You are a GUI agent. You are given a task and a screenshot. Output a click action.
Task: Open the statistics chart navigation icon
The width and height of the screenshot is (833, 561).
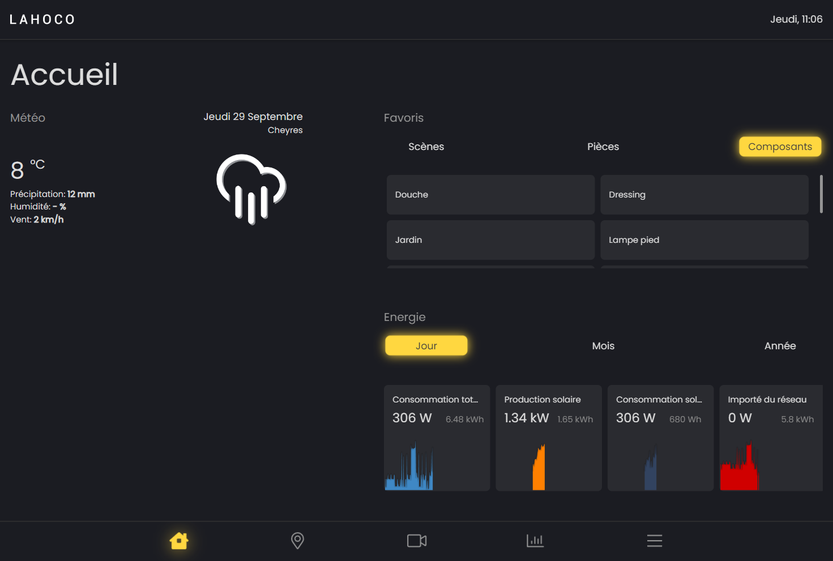coord(535,541)
